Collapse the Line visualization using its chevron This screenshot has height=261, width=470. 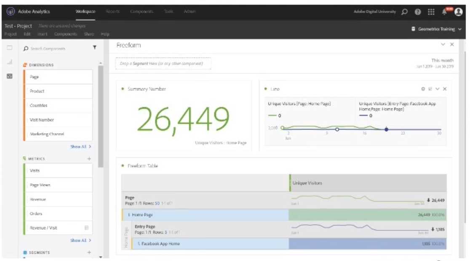click(x=438, y=89)
